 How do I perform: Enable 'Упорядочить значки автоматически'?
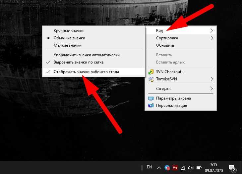[94, 55]
